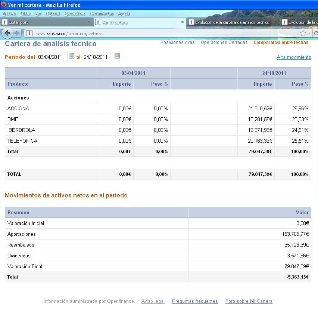Click the Firefox back arrow button
The image size is (318, 314).
(x=7, y=33)
